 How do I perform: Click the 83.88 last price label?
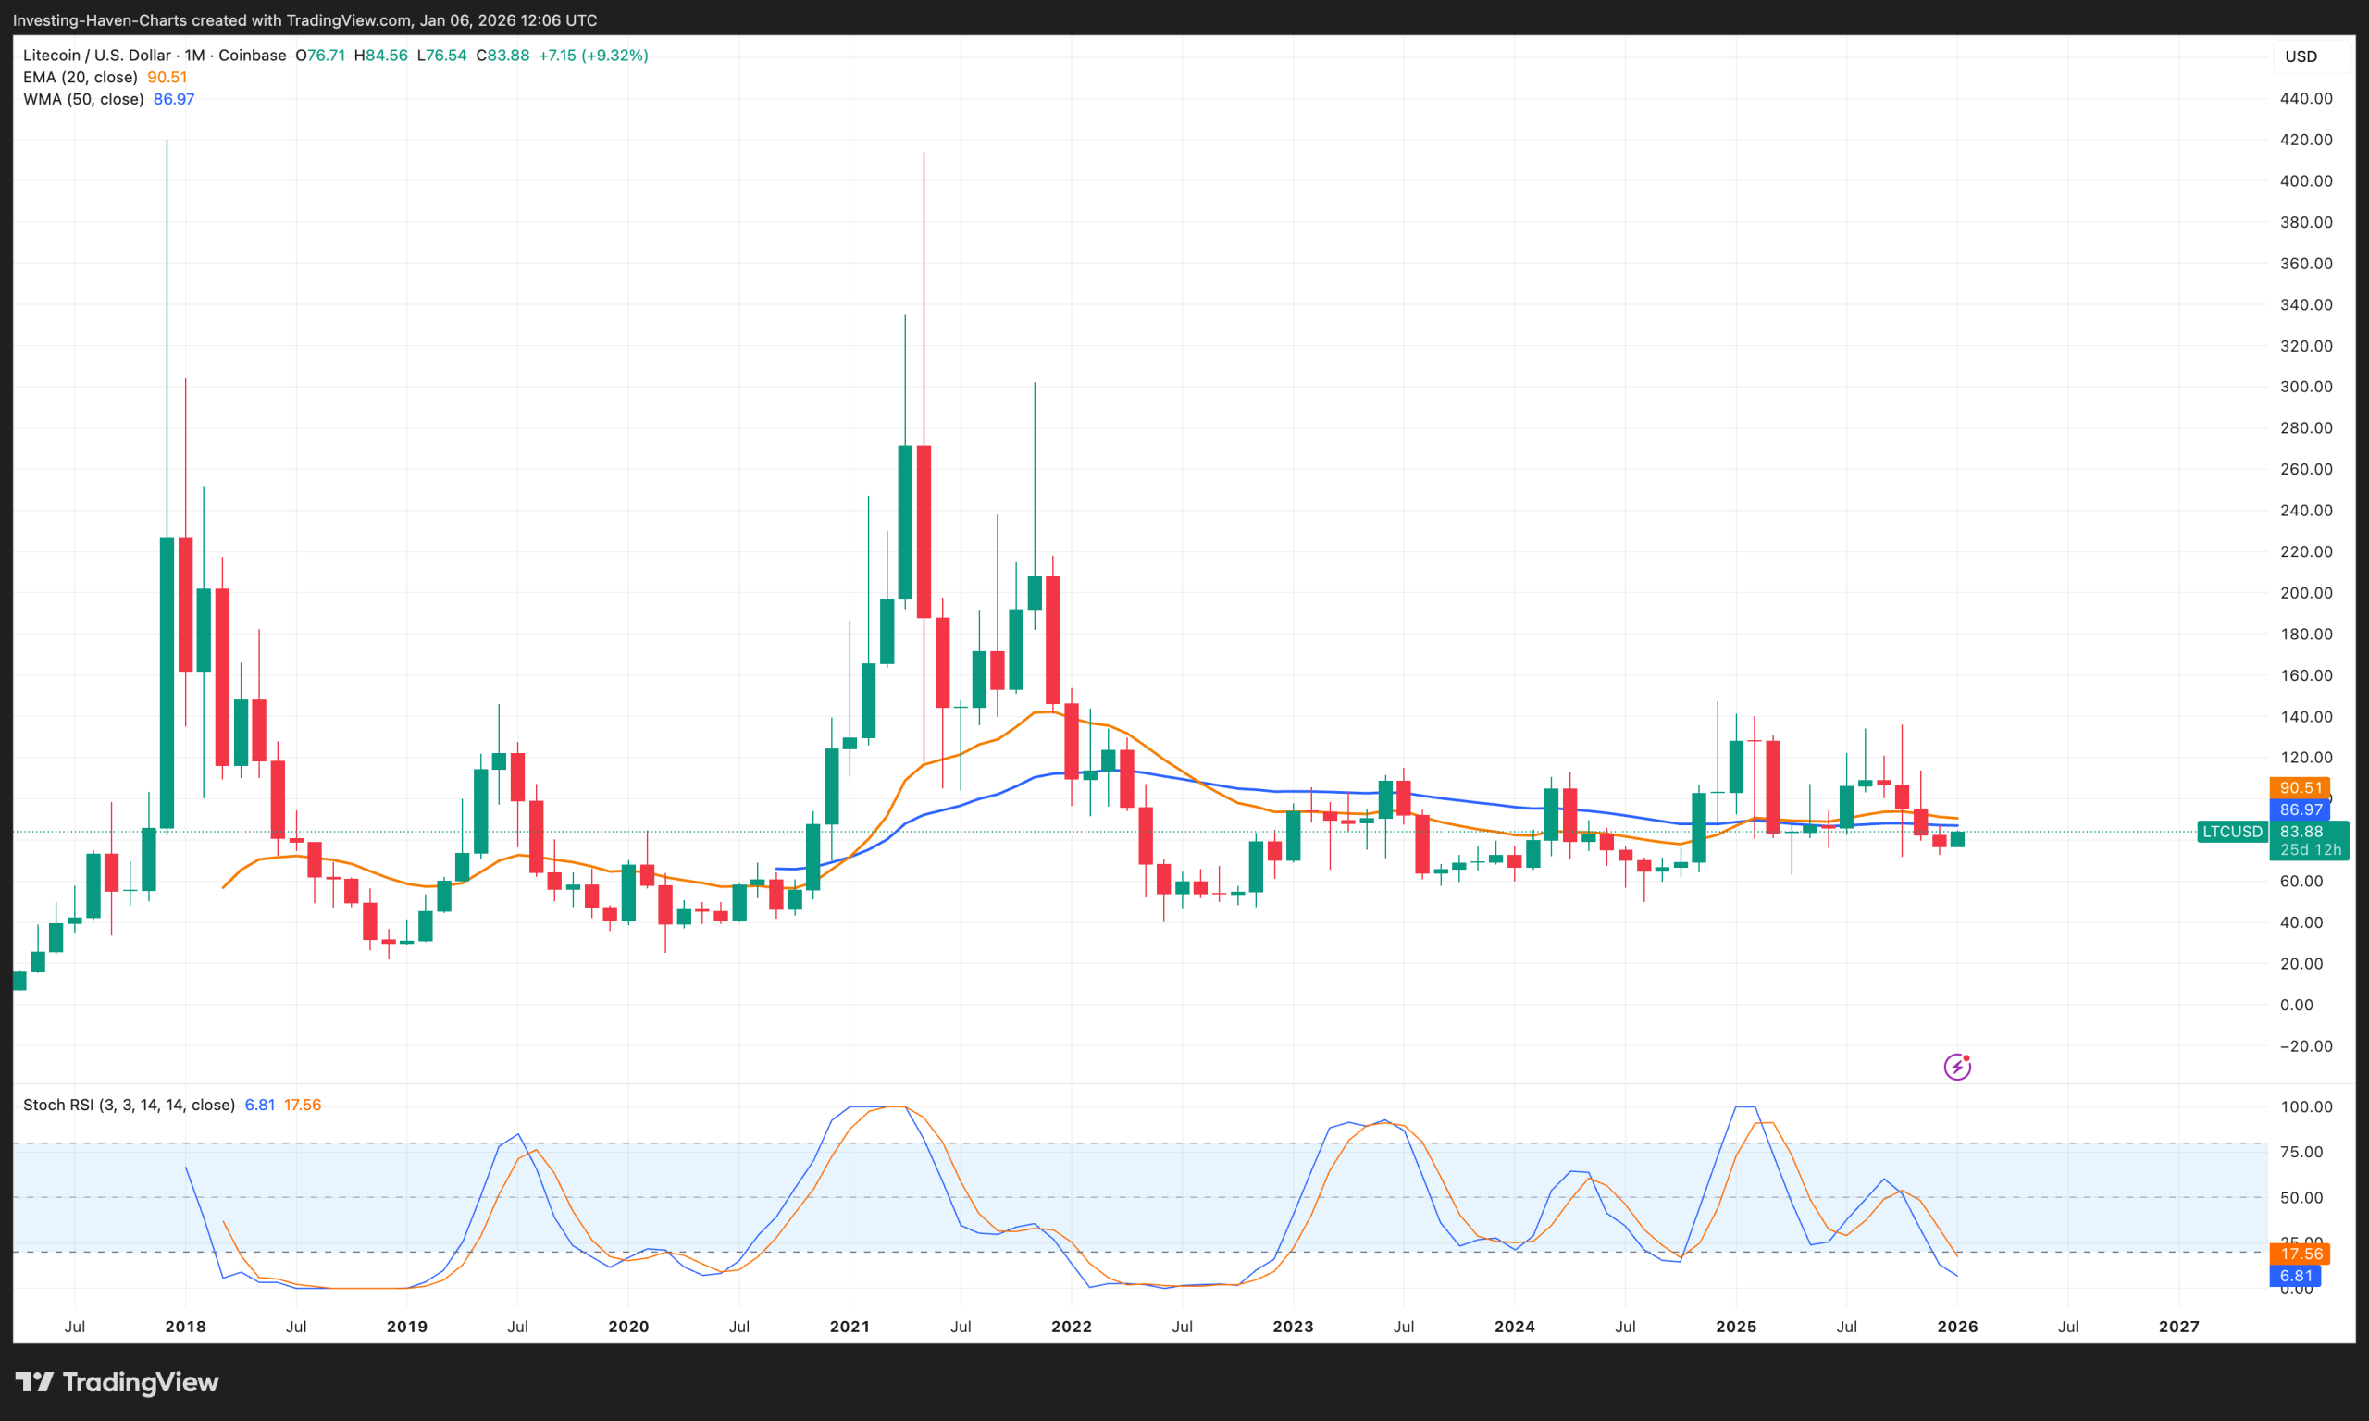[x=2302, y=831]
